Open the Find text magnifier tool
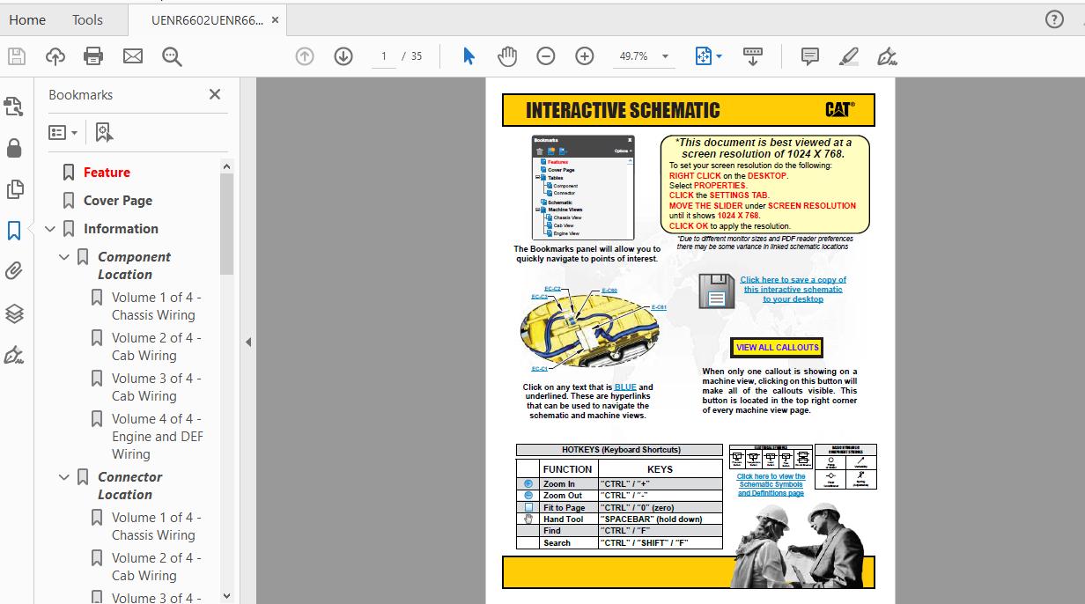This screenshot has width=1085, height=604. coord(172,56)
